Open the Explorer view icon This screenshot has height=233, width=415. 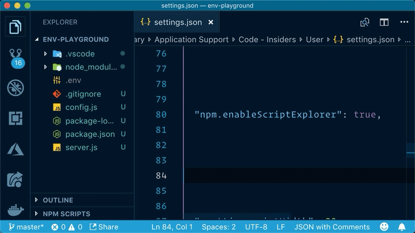point(15,27)
